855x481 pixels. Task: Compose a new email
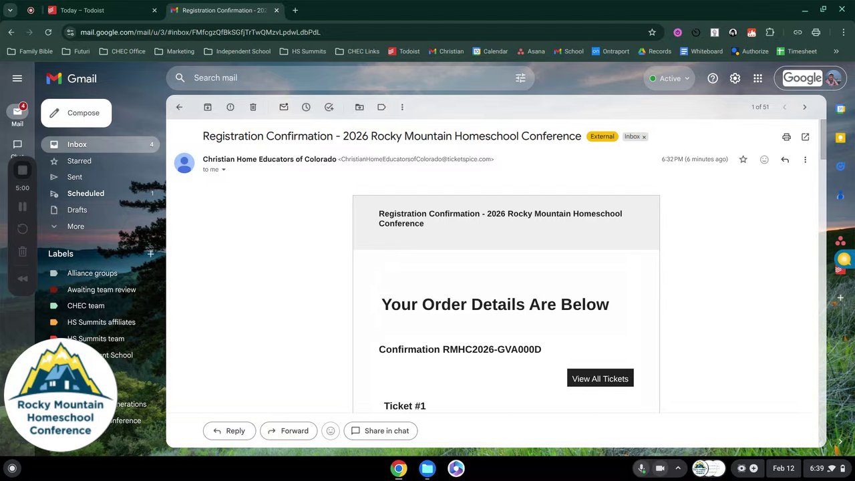(76, 113)
